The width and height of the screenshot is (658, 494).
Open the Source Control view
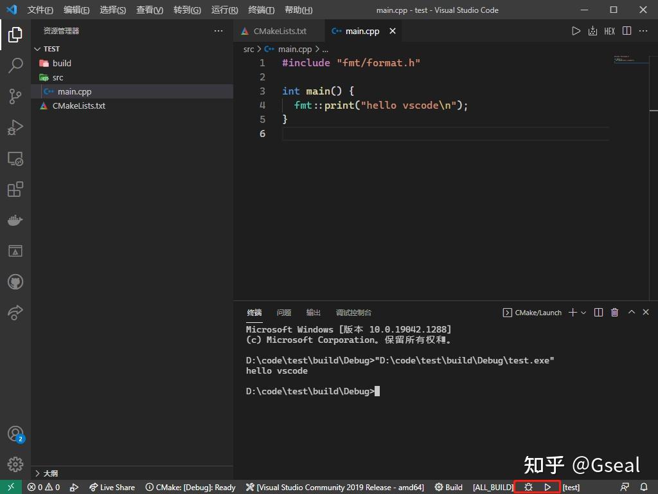[15, 96]
